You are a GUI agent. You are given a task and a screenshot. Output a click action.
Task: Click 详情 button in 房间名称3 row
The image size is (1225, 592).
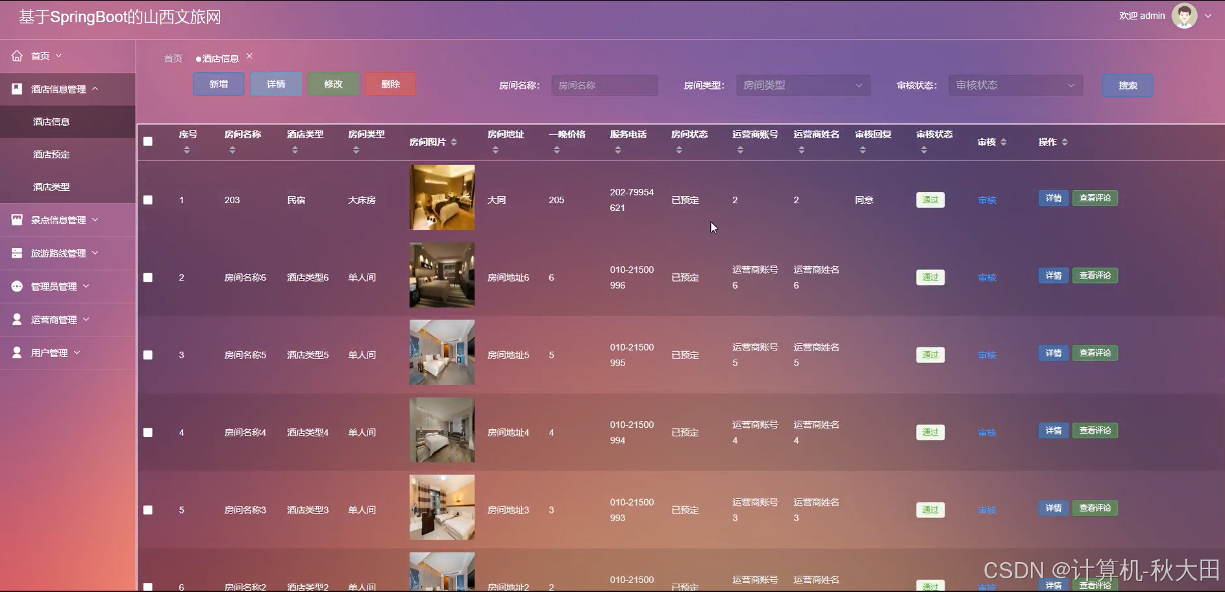coord(1054,508)
